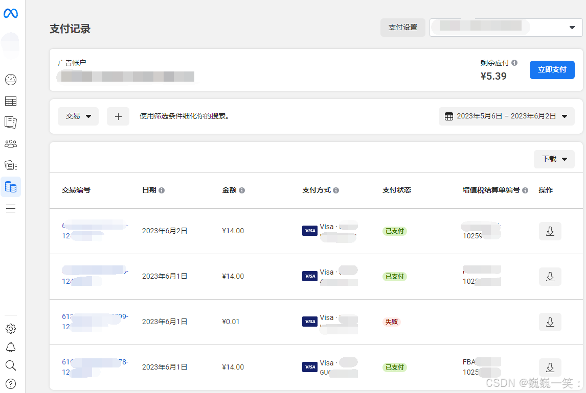Open the ad creative library icon
This screenshot has width=586, height=393.
tap(10, 165)
